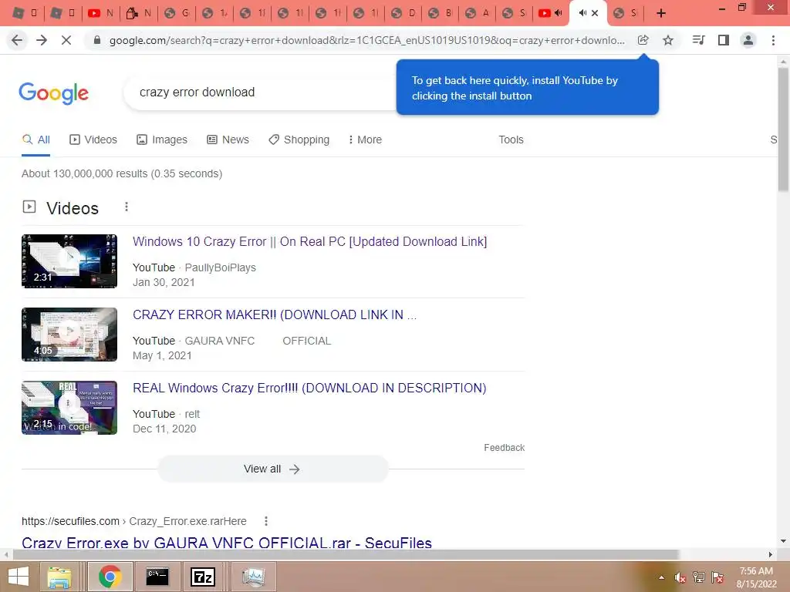790x592 pixels.
Task: Close the active tab
Action: tap(595, 13)
